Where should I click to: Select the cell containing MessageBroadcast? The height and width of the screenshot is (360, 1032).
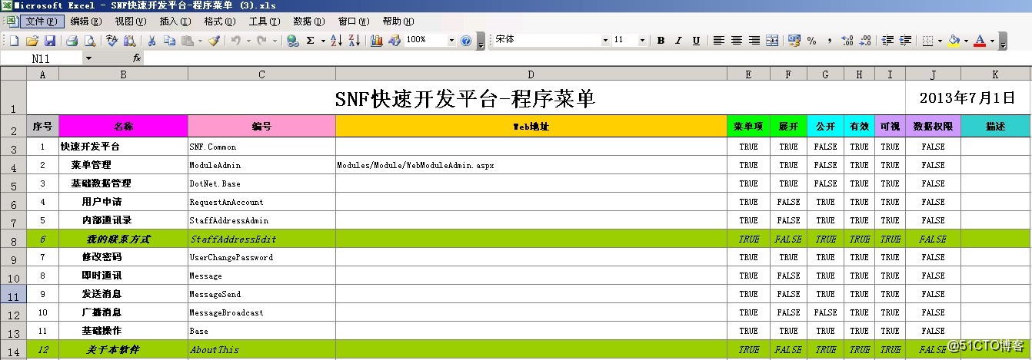pos(261,313)
